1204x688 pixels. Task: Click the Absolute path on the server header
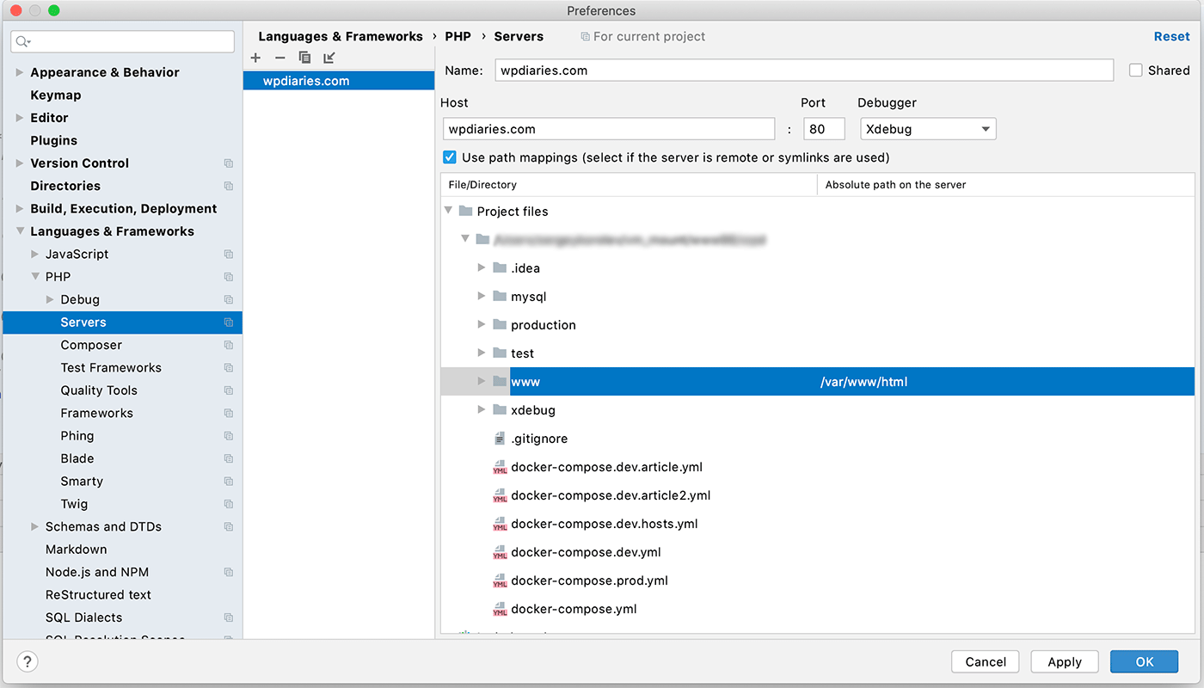pos(895,185)
